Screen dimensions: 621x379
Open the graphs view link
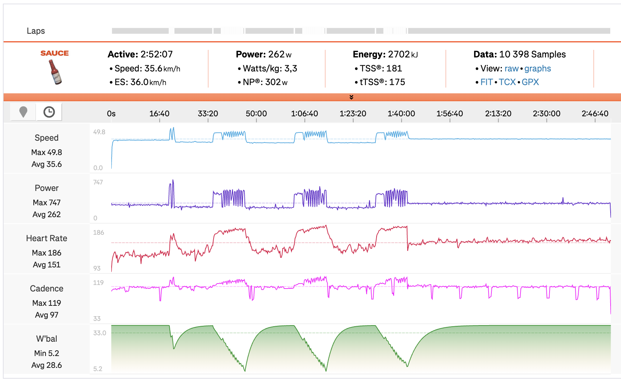tap(537, 69)
